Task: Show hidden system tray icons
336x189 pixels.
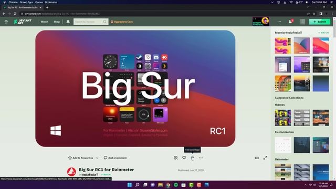Action: pos(306,185)
